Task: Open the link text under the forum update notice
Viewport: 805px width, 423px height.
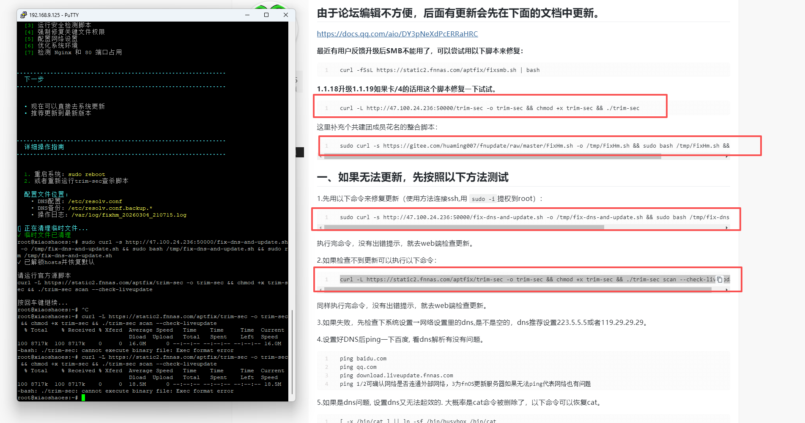Action: (397, 34)
